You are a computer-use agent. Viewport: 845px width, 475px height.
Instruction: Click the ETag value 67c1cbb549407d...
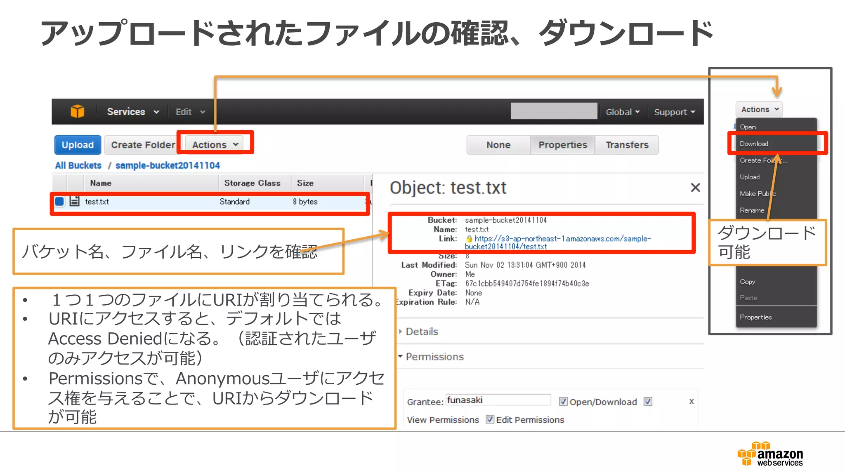point(527,284)
